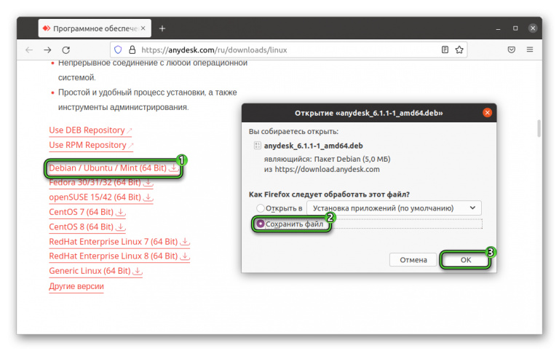Screen dimensions: 559x351
Task: Save the page to Pocket
Action: pos(512,50)
